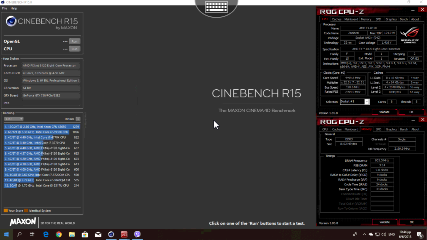
Task: Click the Core Speed 4499.8 MHz value
Action: click(352, 78)
